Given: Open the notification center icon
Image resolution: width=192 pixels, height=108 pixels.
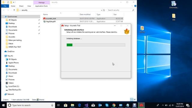Looking at the screenshot, I should pyautogui.click(x=188, y=105).
